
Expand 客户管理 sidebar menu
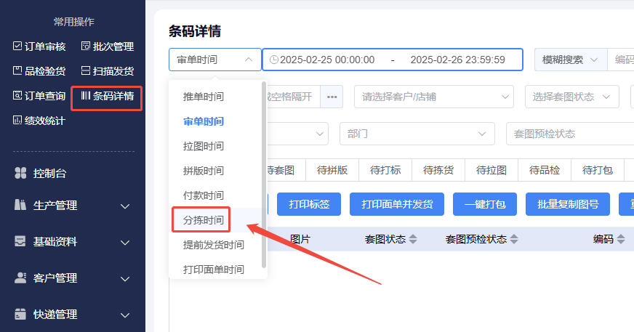[x=125, y=279]
